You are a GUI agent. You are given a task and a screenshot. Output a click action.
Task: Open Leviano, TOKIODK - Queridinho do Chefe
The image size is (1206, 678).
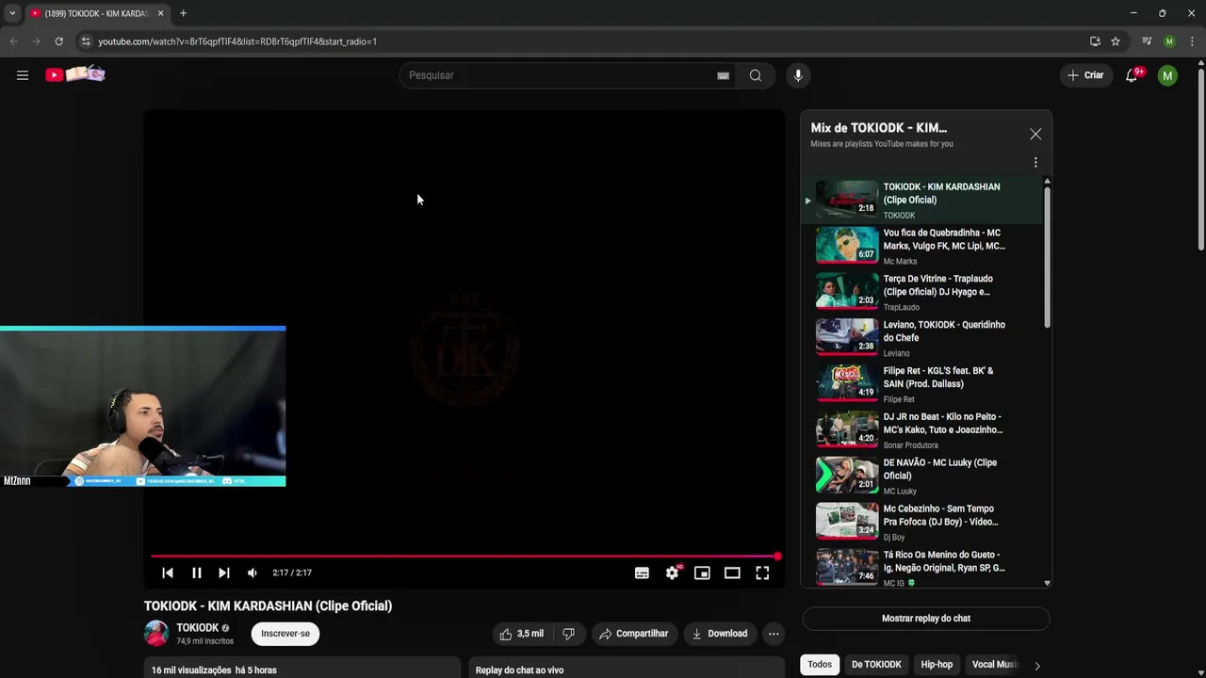[923, 338]
